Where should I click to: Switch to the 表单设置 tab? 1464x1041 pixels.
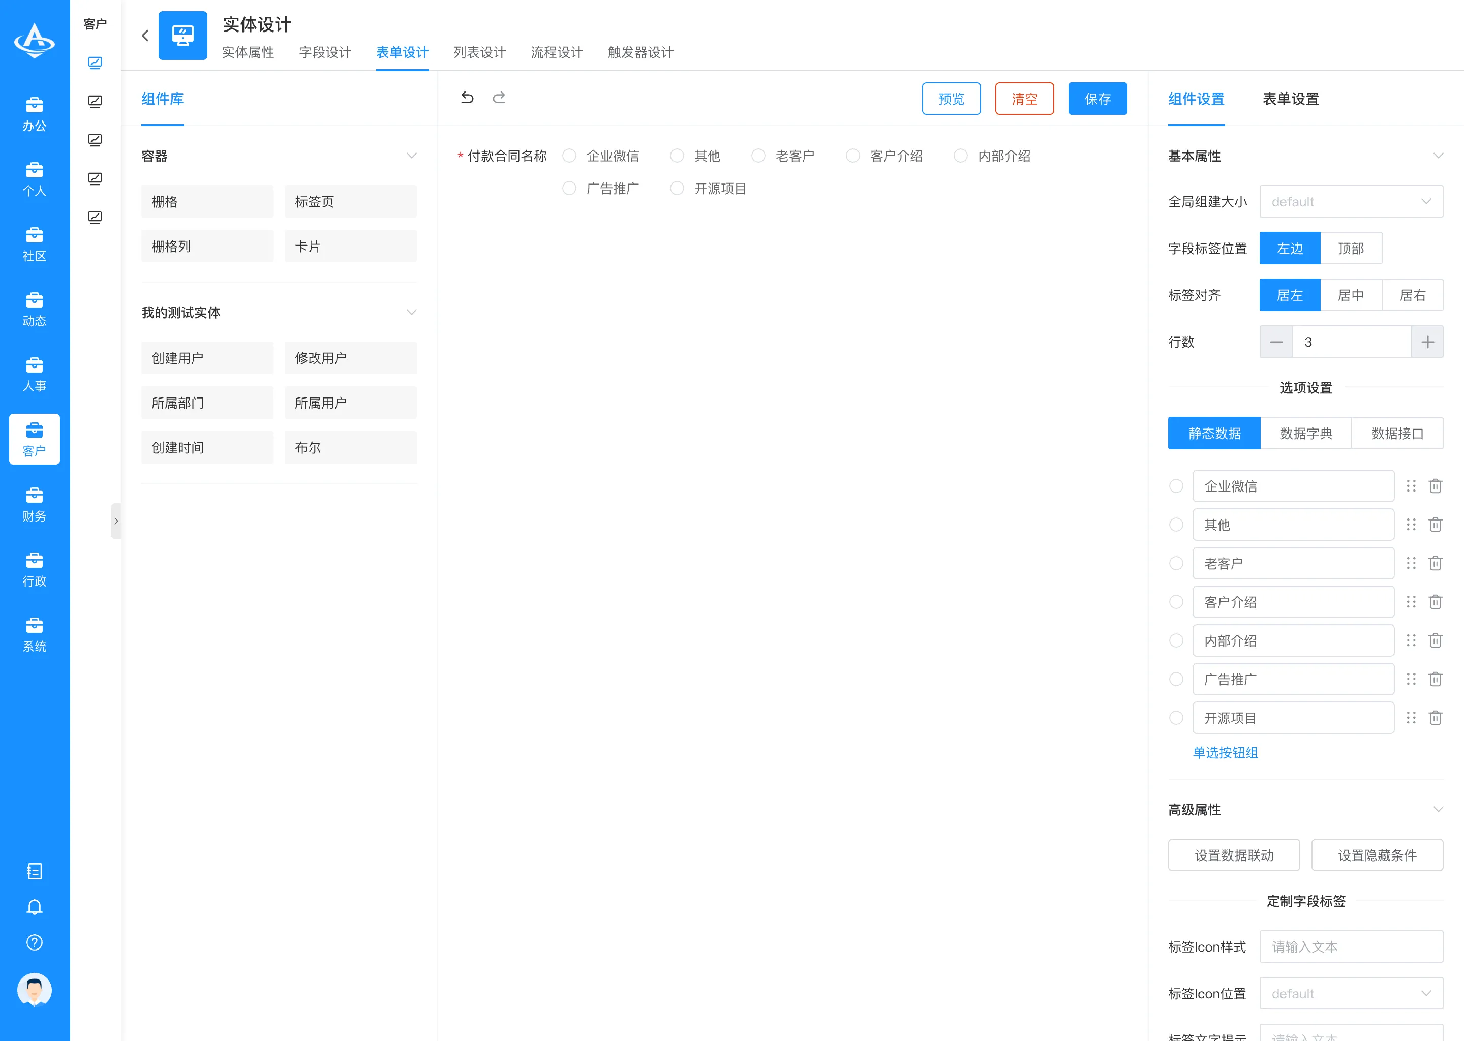click(x=1291, y=99)
